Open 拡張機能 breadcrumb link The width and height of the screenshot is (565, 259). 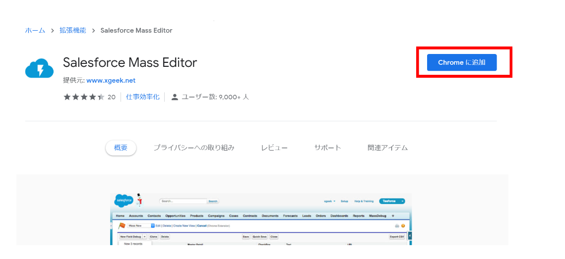[x=73, y=30]
